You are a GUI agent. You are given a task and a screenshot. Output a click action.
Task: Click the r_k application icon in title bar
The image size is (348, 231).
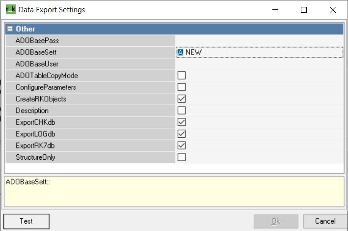pos(11,10)
